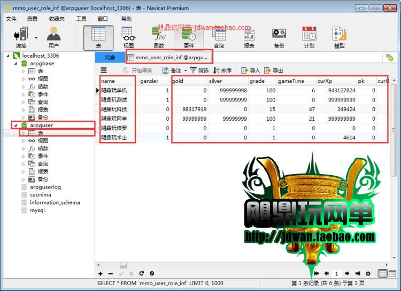Select the 视图 (View) toolbar icon
This screenshot has width=401, height=291.
coord(128,37)
